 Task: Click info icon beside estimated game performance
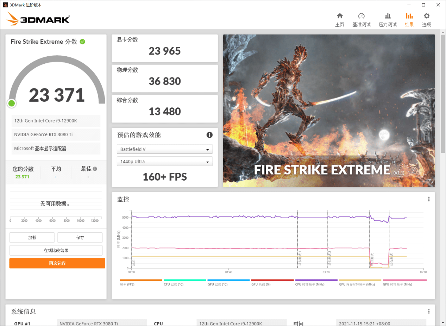click(209, 135)
